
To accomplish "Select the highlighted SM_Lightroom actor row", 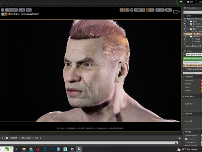I will click(193, 34).
